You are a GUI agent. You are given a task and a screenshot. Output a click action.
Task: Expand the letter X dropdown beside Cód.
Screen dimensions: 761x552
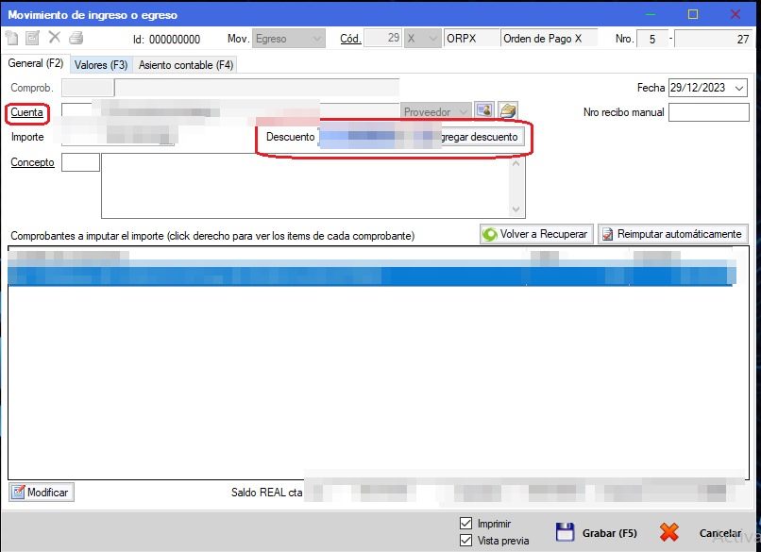423,39
